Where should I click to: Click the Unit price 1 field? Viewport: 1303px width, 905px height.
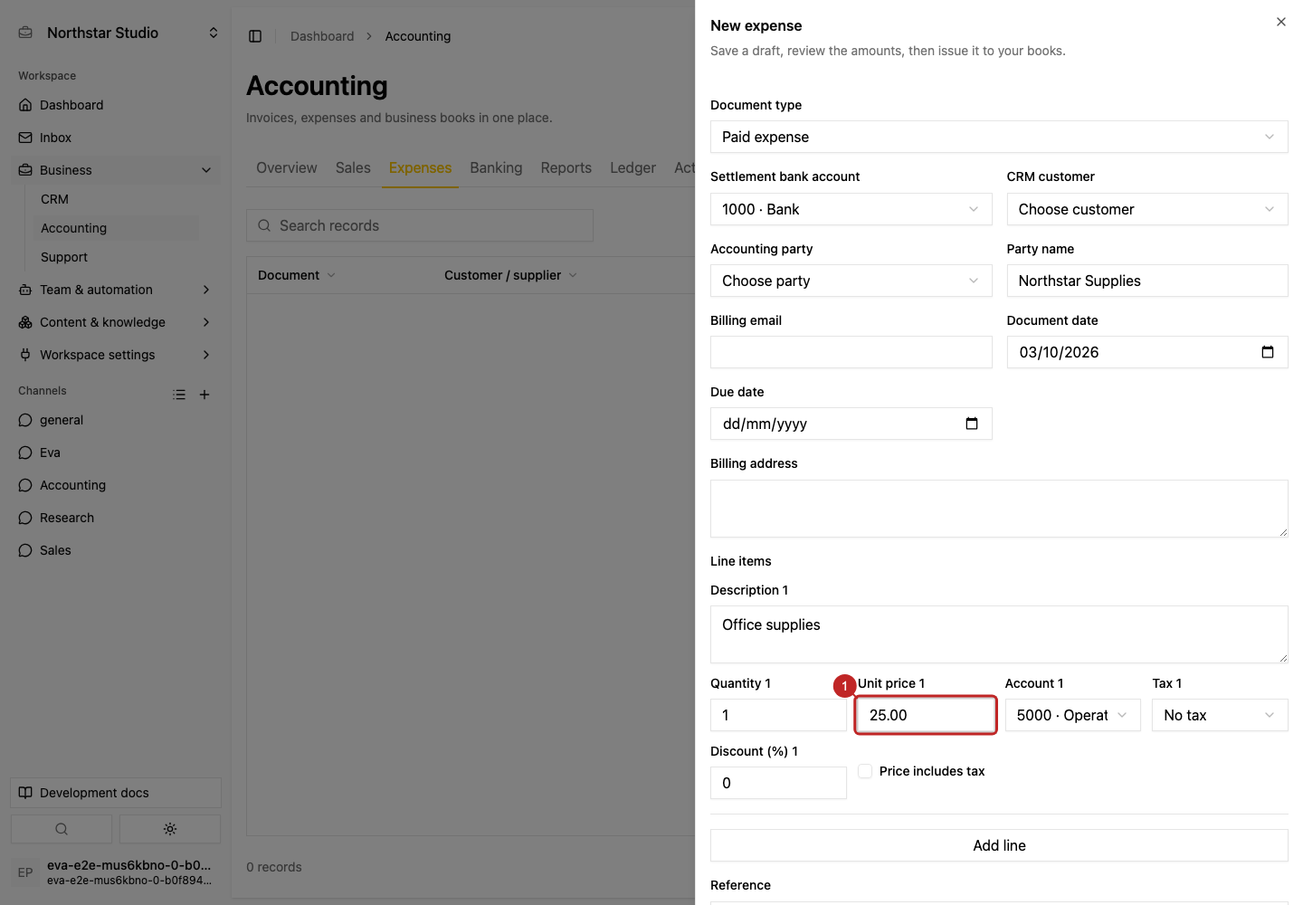[x=926, y=715]
